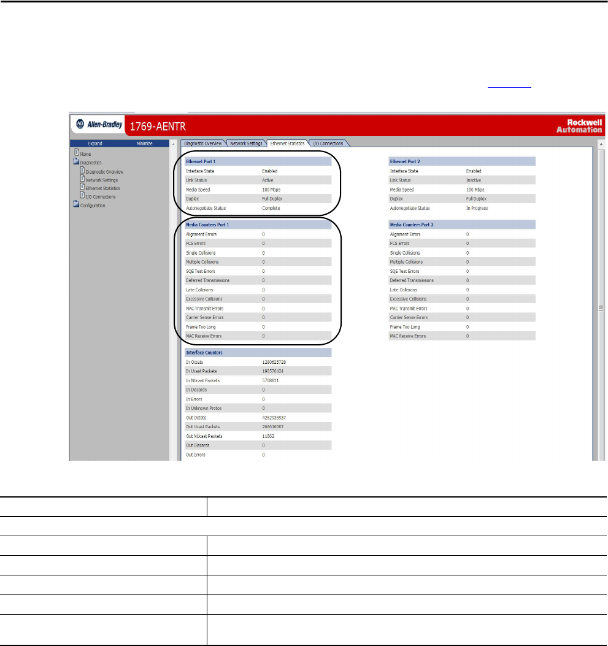This screenshot has width=608, height=646.
Task: Click the Rockwell Automation logo
Action: [x=579, y=126]
